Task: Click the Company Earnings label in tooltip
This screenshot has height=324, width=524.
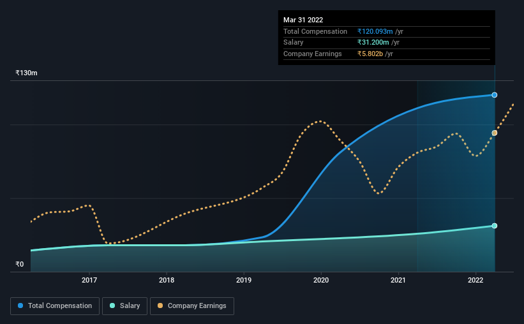Action: pos(313,54)
